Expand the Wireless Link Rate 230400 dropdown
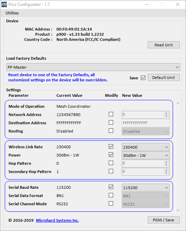 pyautogui.click(x=145, y=147)
